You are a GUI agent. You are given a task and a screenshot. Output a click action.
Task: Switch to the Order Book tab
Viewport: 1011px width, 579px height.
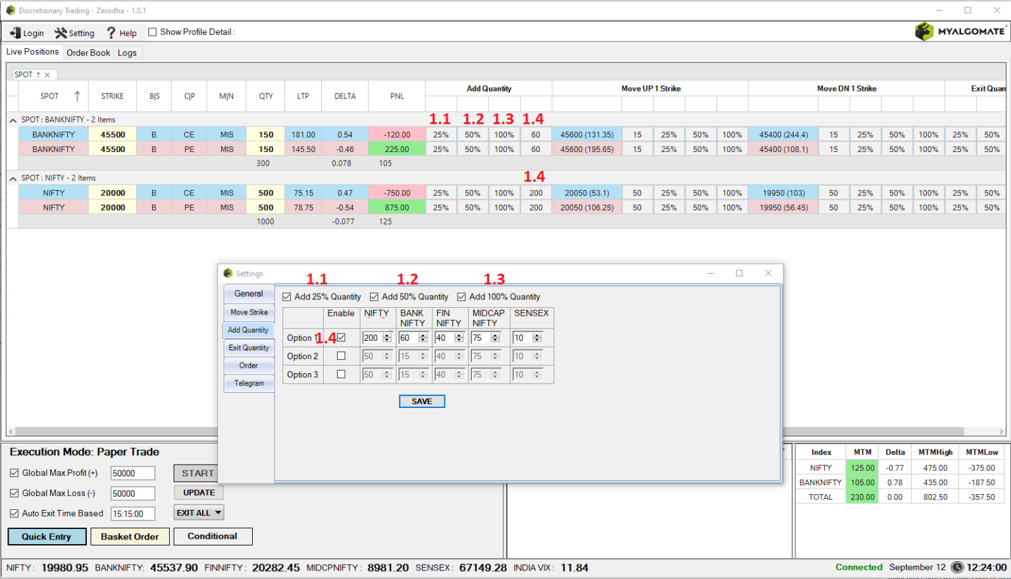(x=88, y=53)
